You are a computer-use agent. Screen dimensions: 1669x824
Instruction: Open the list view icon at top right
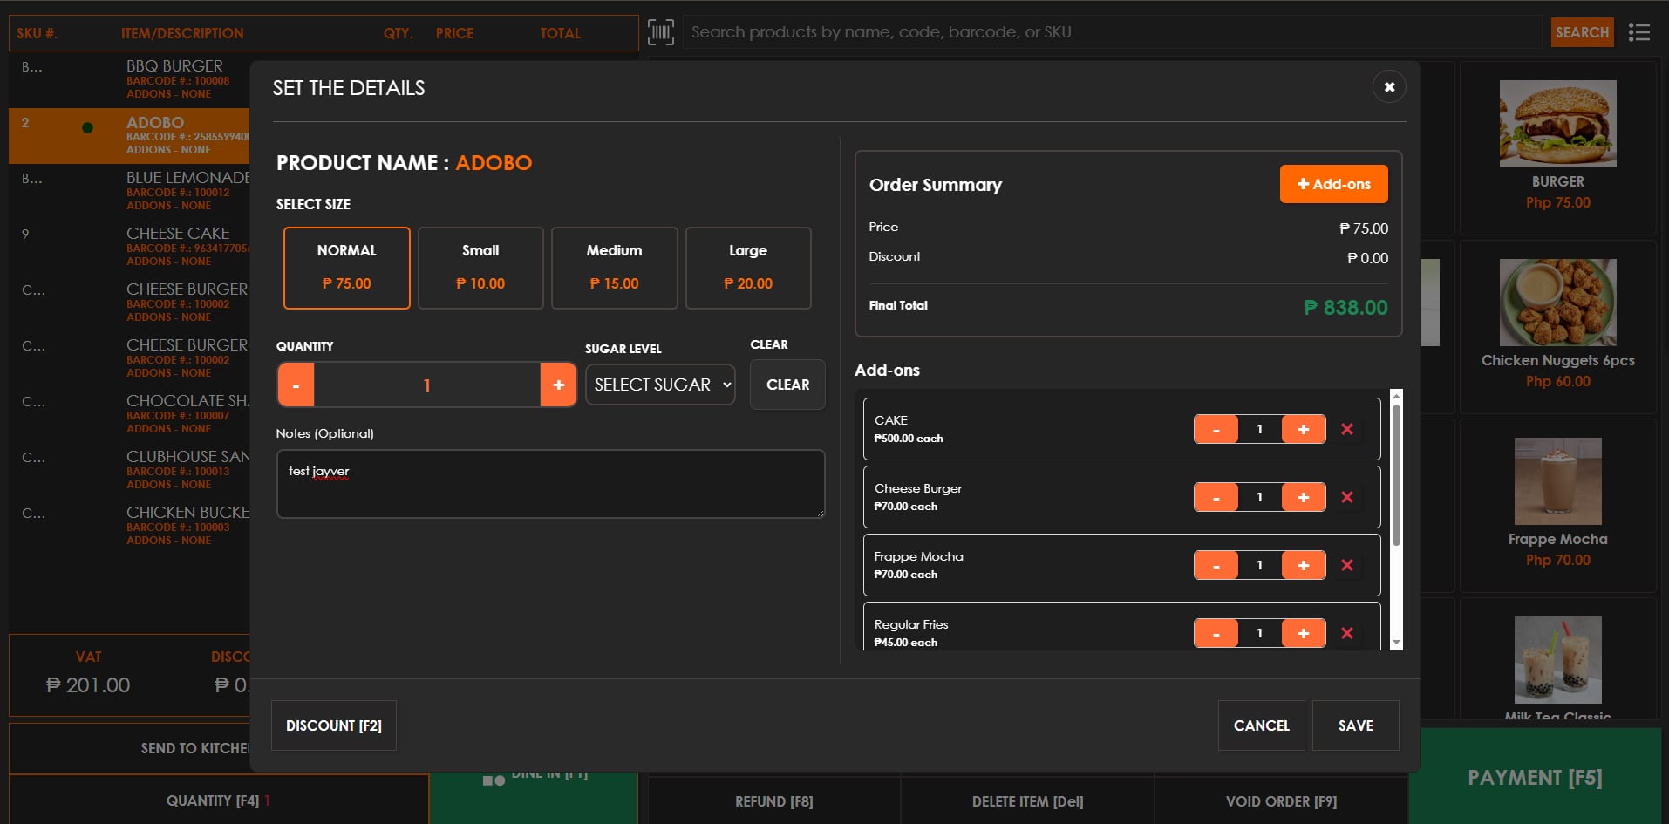point(1640,31)
